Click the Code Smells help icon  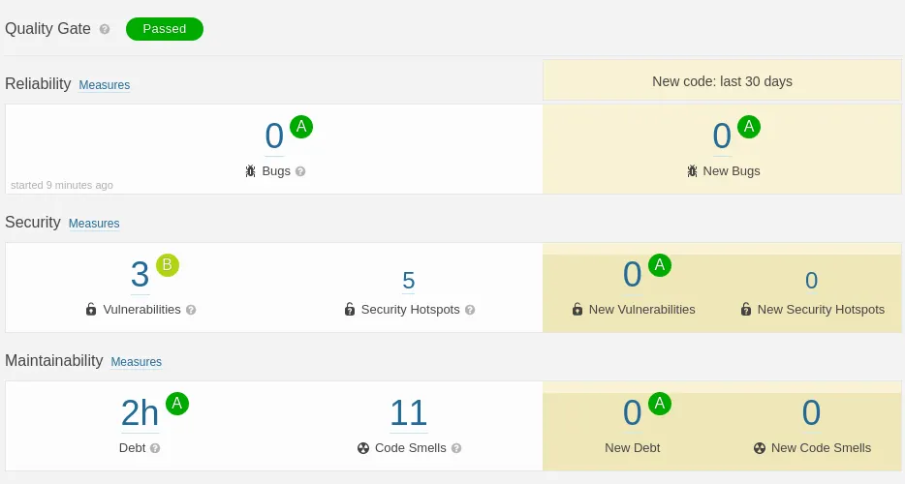(456, 448)
